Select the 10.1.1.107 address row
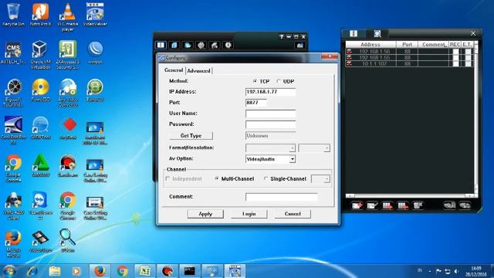This screenshot has height=278, width=494. (409, 63)
